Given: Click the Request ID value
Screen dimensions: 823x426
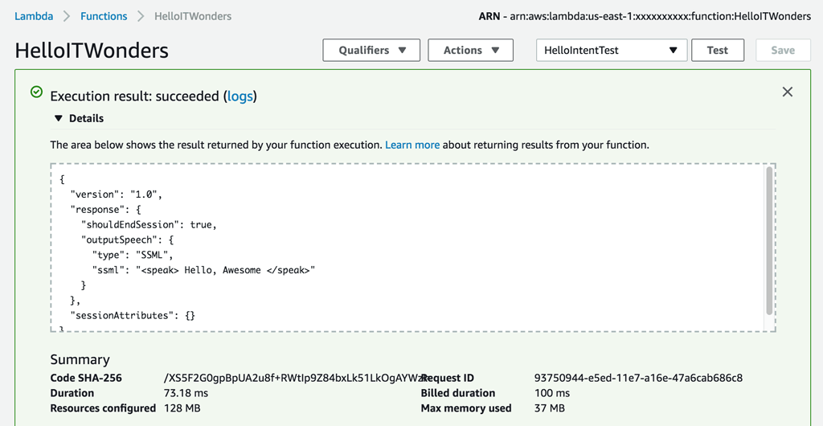Looking at the screenshot, I should point(638,378).
